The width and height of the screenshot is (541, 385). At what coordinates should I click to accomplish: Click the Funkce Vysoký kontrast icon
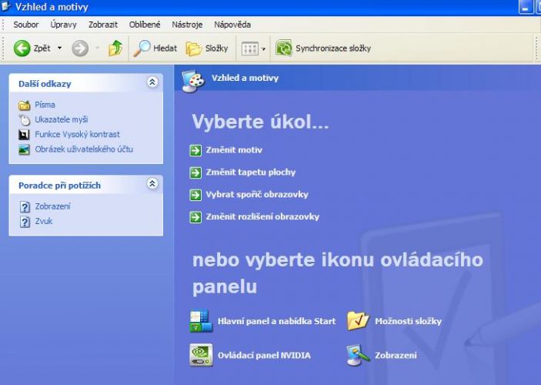[x=24, y=134]
